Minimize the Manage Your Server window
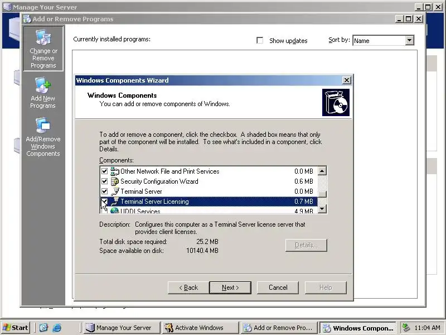Image resolution: width=446 pixels, height=335 pixels. (419, 7)
